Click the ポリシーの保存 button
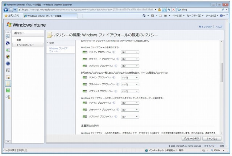 coord(191,138)
